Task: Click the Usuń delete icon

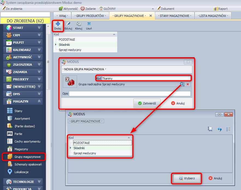Action: (x=89, y=24)
